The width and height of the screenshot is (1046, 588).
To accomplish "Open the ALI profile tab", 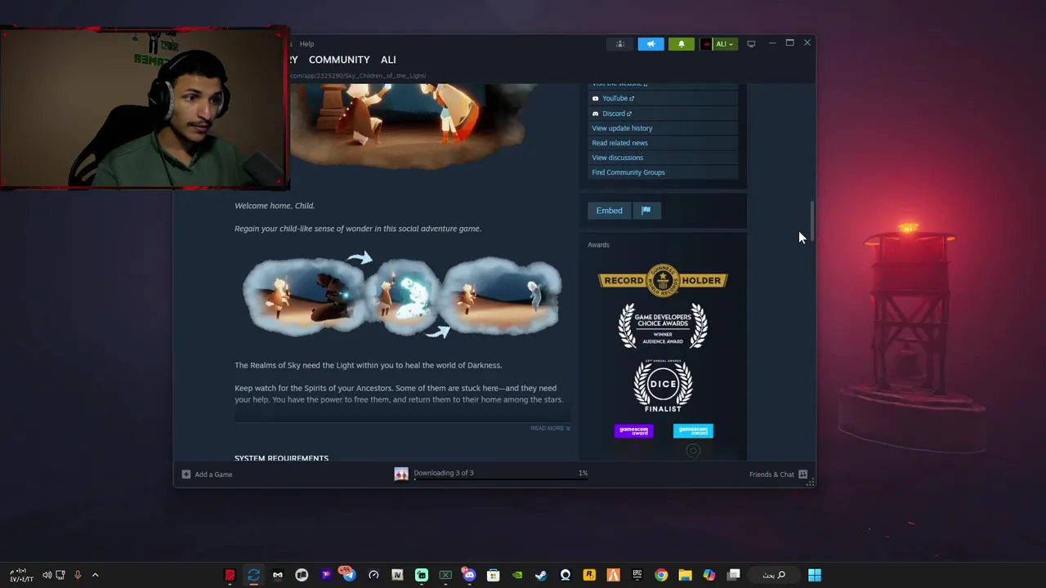I will click(388, 60).
